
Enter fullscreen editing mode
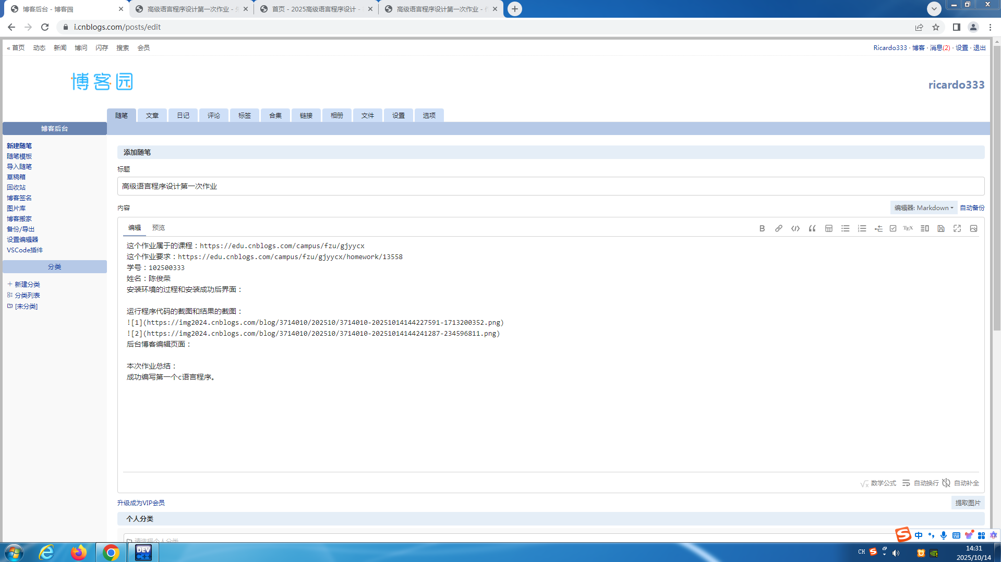(x=957, y=228)
